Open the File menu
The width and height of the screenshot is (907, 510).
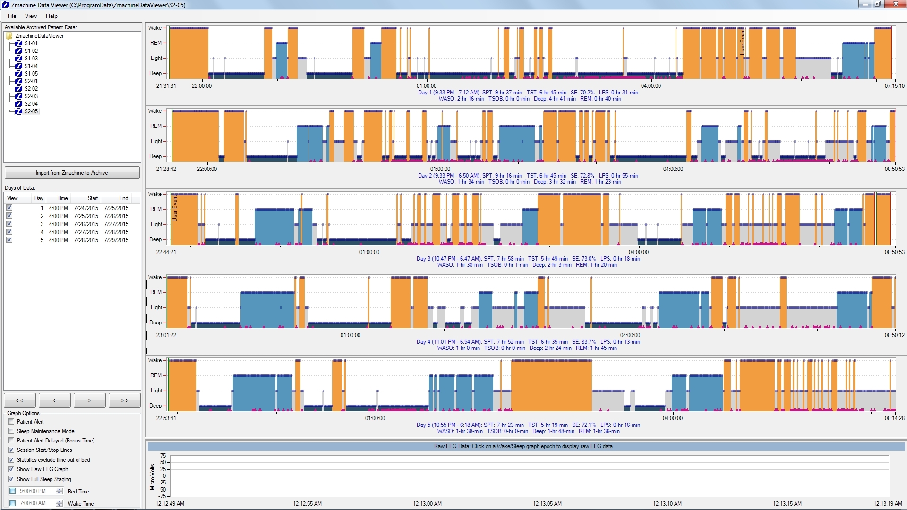12,16
